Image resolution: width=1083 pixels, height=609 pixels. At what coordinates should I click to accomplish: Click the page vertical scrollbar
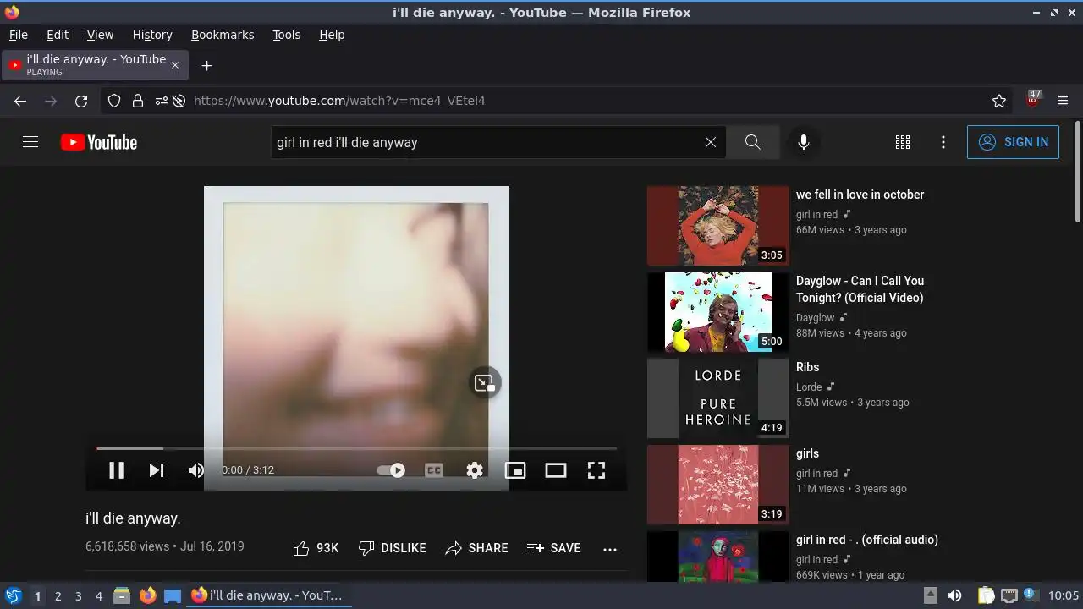1077,173
